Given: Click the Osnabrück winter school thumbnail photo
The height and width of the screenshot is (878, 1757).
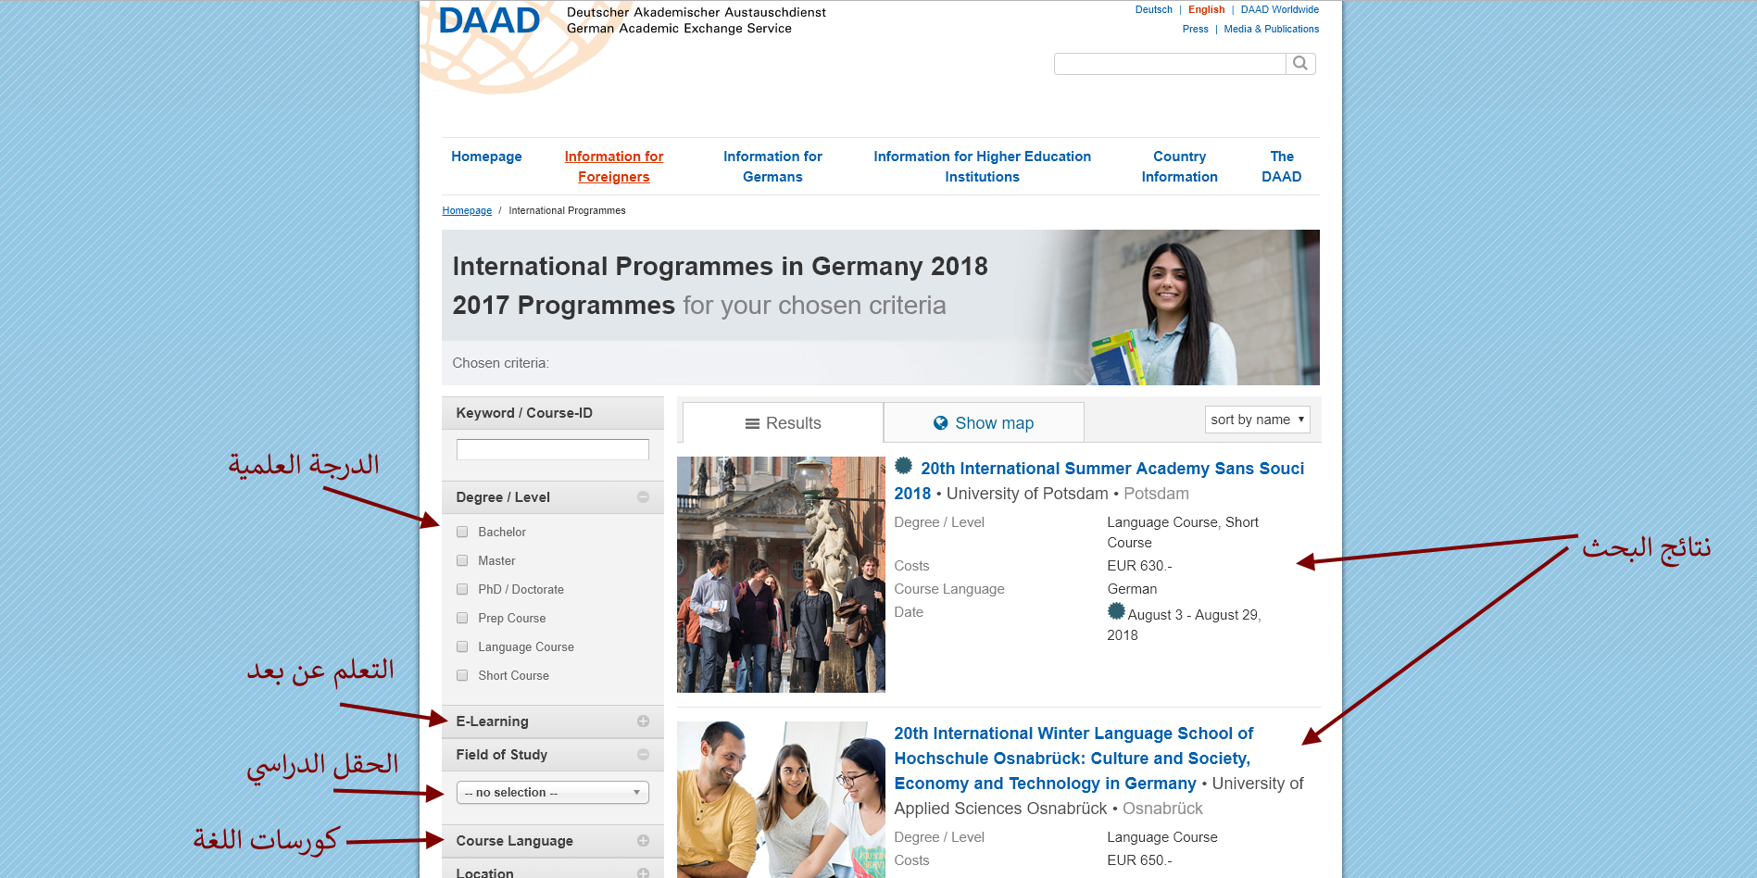Looking at the screenshot, I should click(x=781, y=799).
